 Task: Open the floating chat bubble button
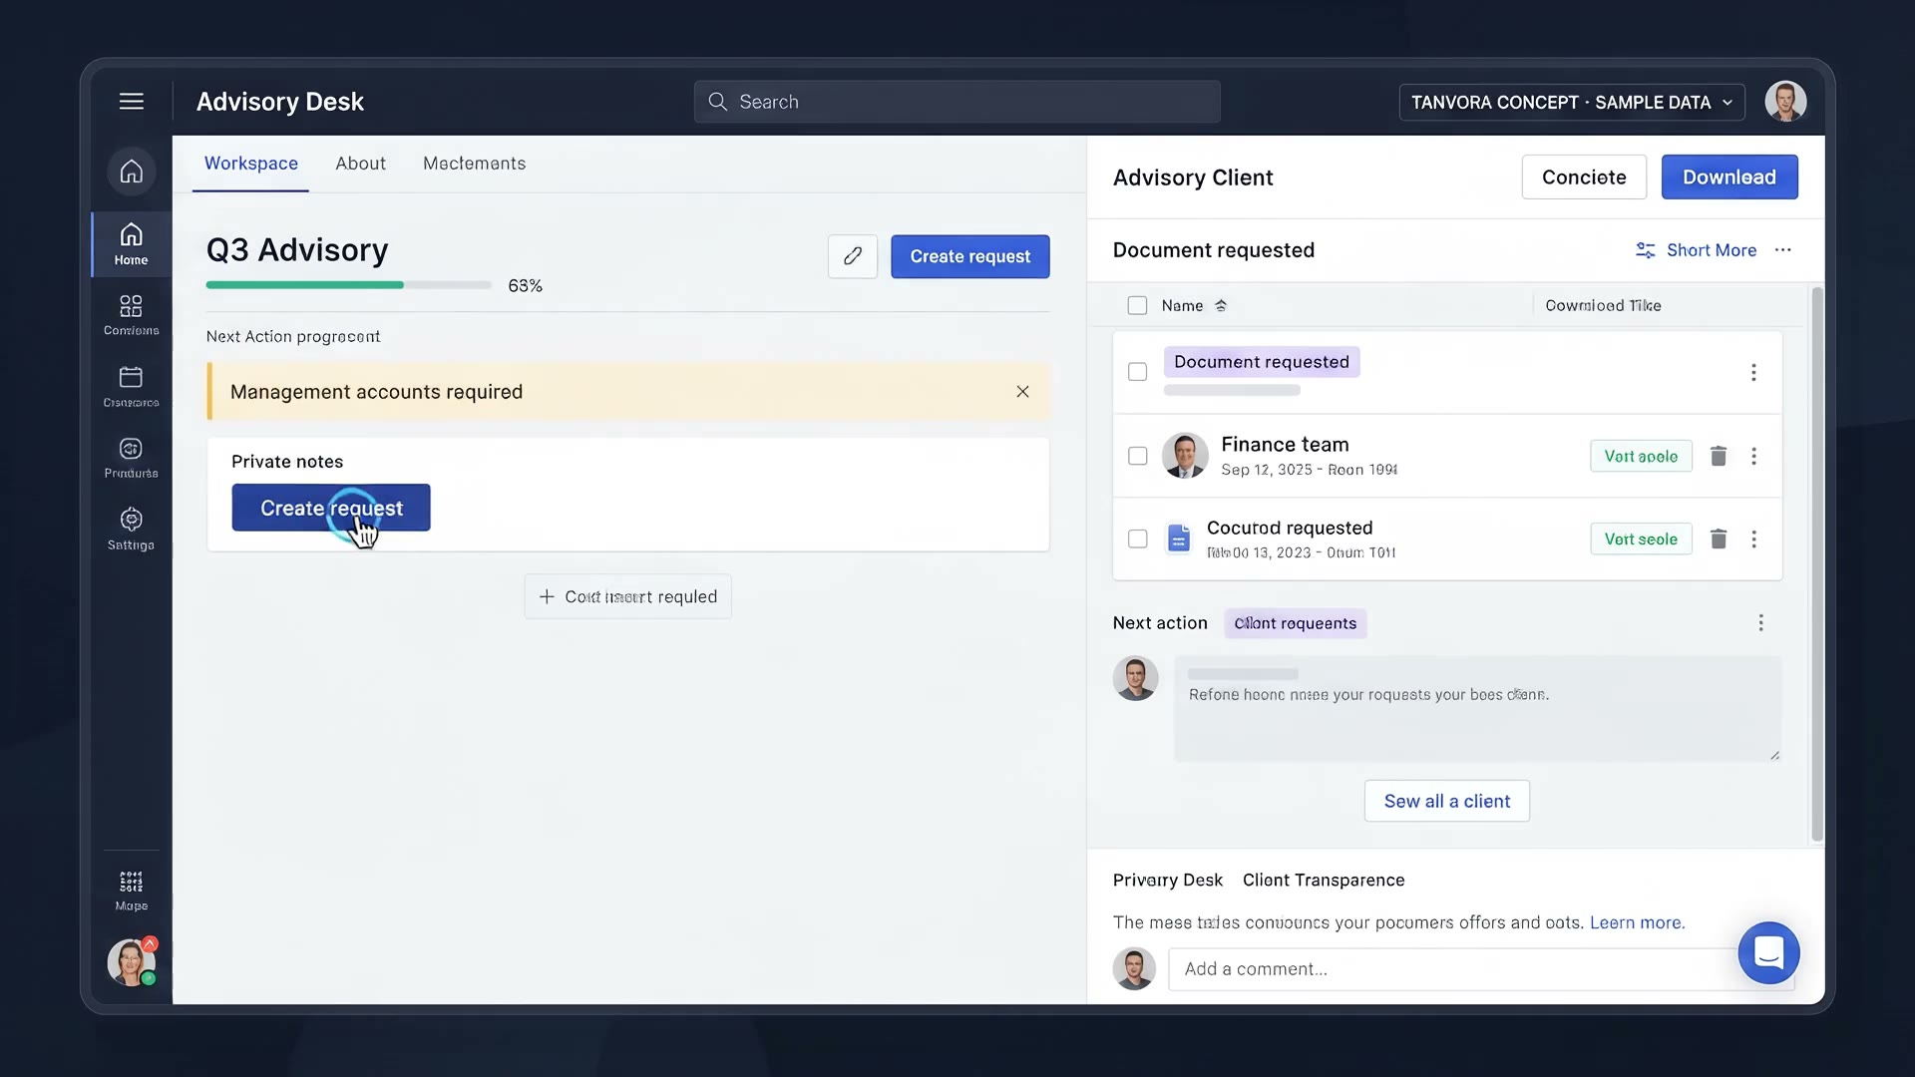(1768, 953)
